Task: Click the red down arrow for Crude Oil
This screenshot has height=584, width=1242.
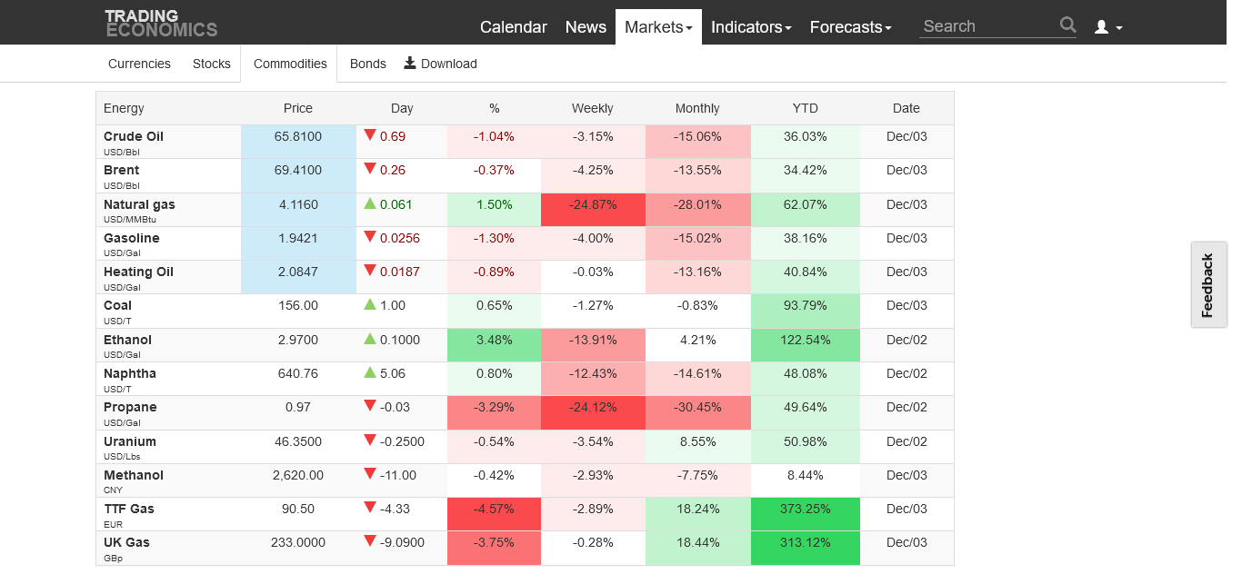Action: click(370, 135)
